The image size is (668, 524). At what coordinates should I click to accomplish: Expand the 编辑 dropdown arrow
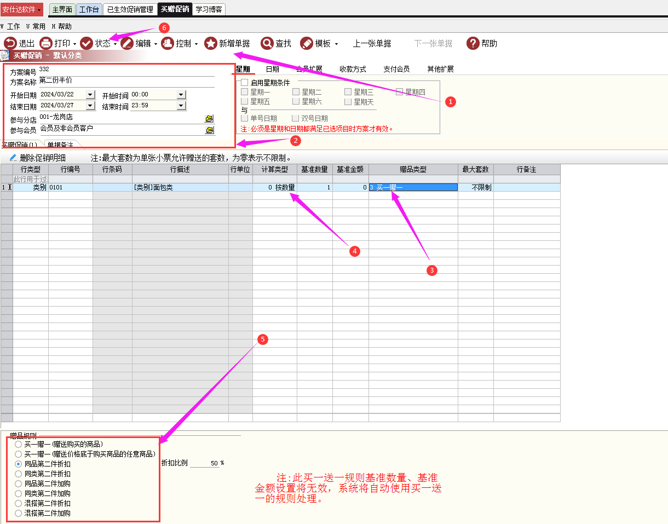[156, 44]
